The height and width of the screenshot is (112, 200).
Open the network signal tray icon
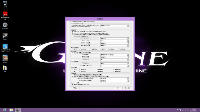(182, 110)
